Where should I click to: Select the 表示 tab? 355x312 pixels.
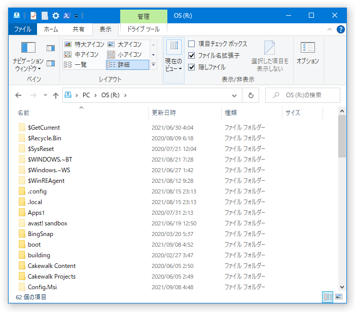click(105, 29)
